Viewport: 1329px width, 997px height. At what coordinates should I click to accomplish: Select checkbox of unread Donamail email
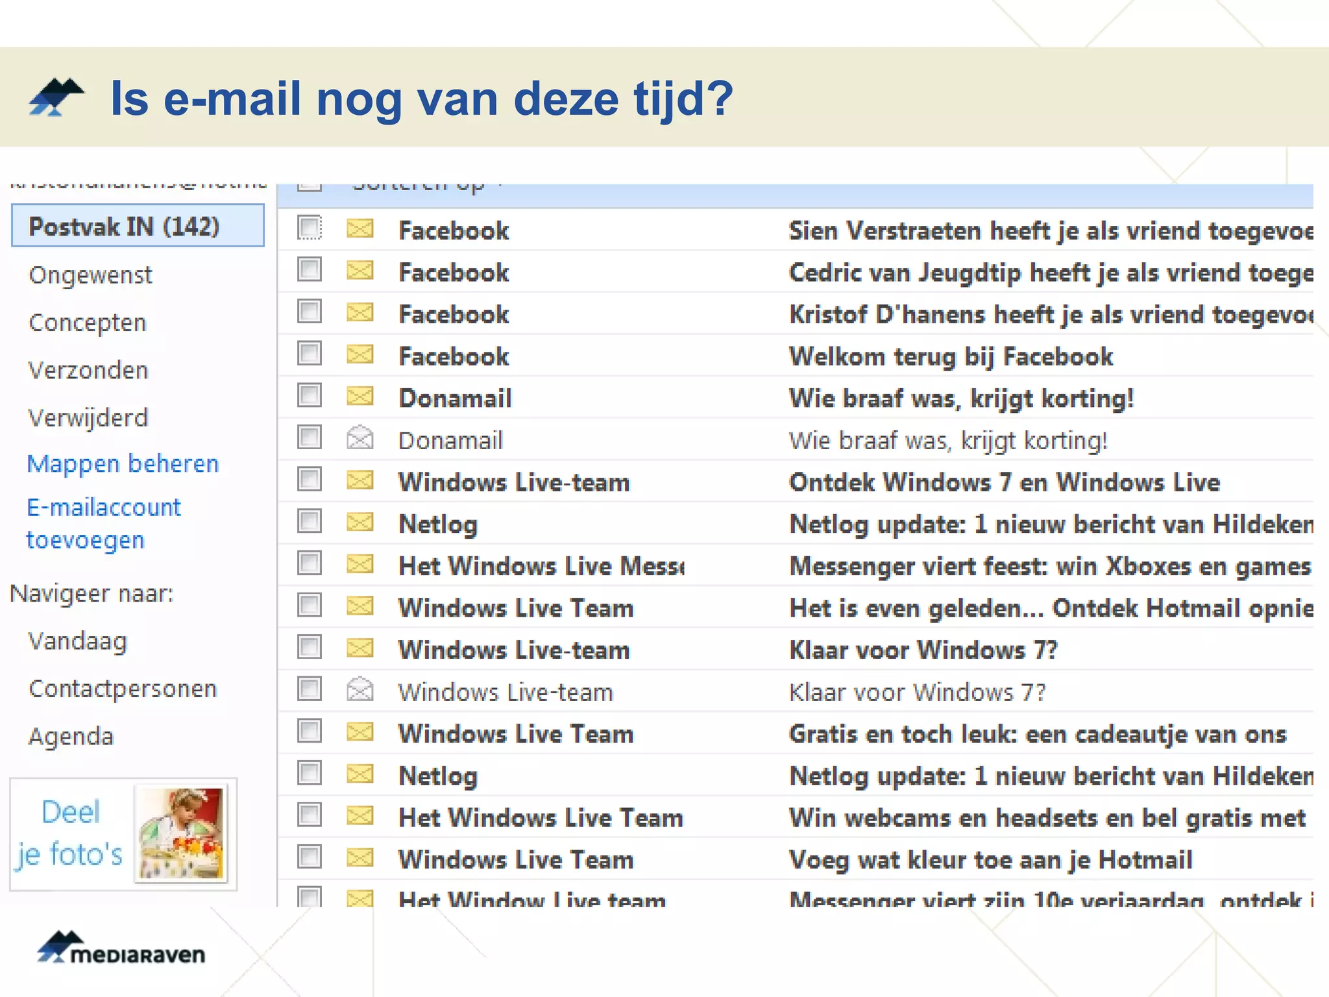pyautogui.click(x=310, y=395)
